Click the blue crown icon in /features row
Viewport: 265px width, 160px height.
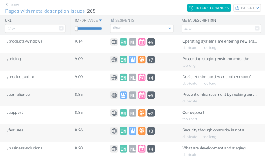132,131
